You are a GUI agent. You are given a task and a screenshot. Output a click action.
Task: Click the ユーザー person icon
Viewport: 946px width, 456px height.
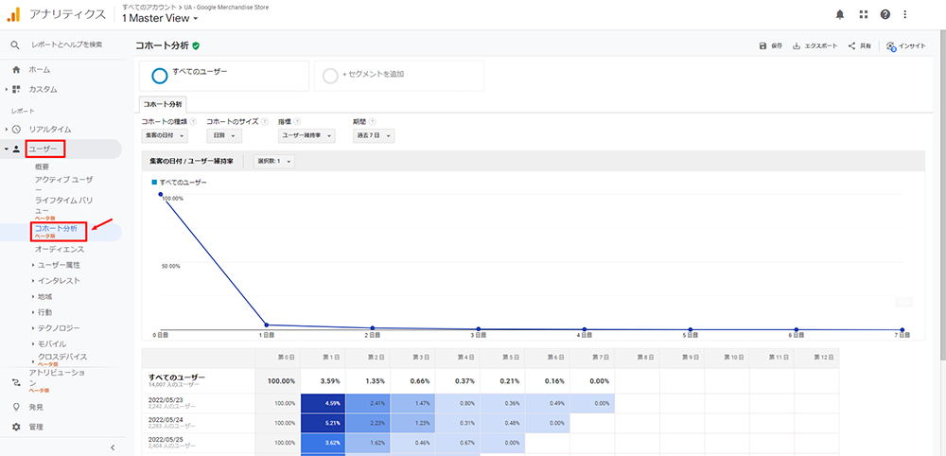click(x=16, y=149)
